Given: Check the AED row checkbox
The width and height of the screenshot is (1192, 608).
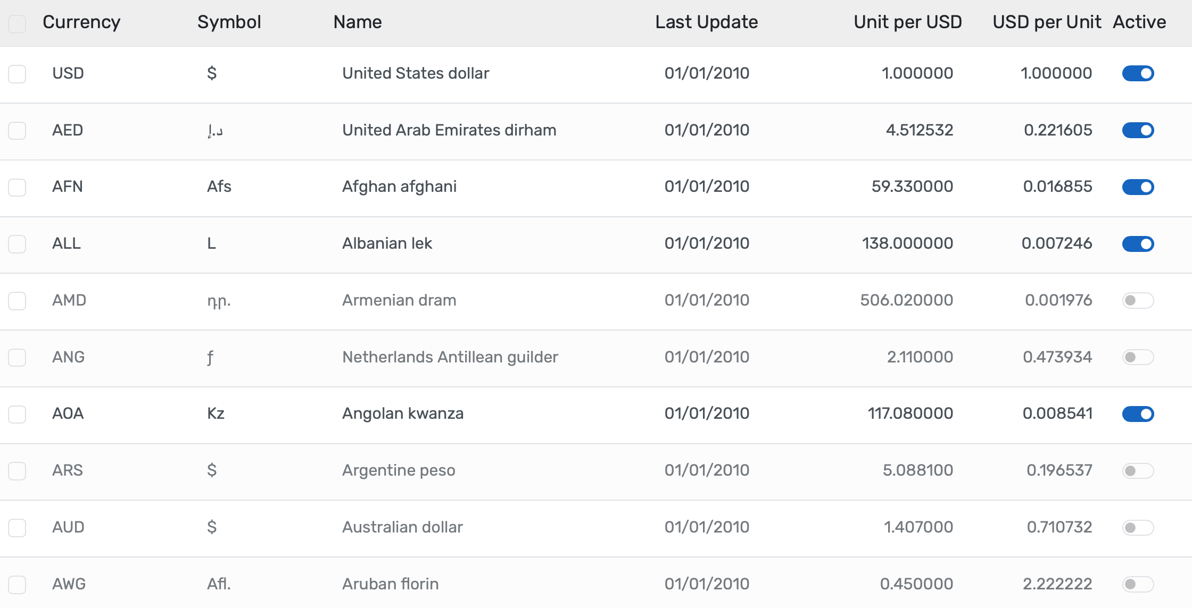Looking at the screenshot, I should tap(17, 131).
